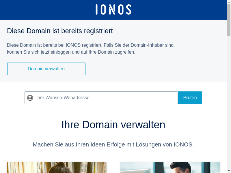Open the right photo with the man
Image resolution: width=231 pixels, height=173 pixels.
coord(170,168)
